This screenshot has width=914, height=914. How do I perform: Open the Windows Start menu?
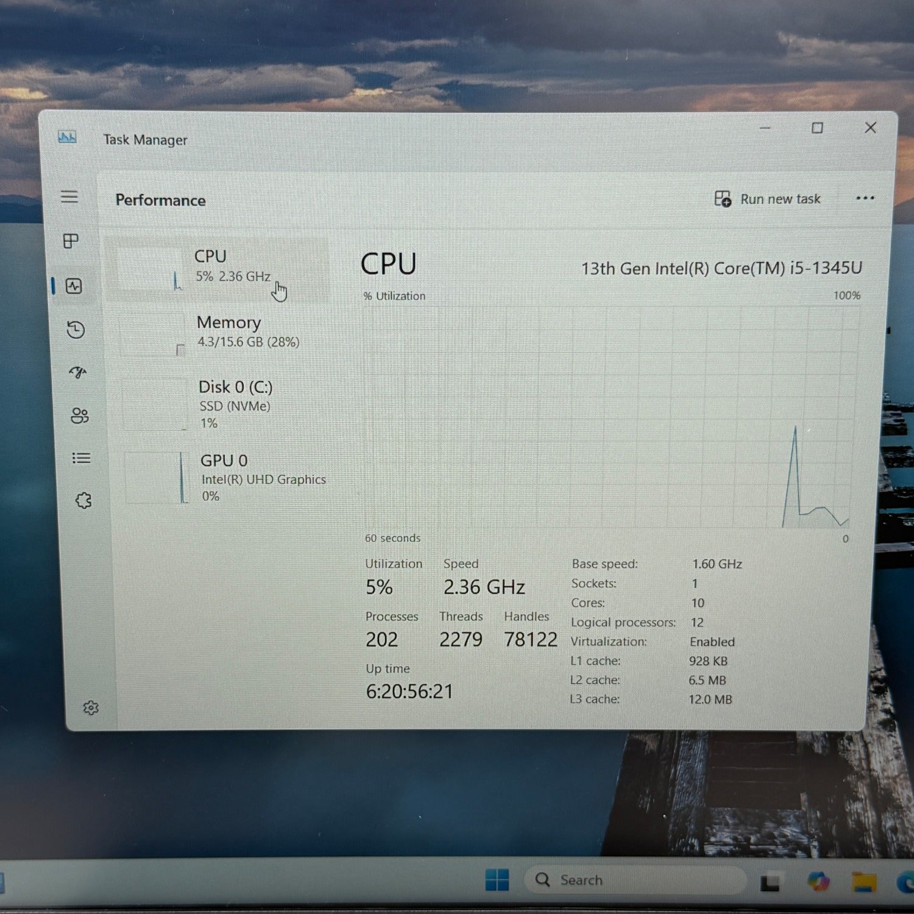coord(497,880)
